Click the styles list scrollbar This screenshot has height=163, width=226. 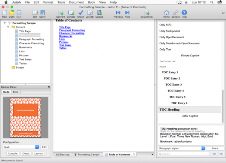point(223,106)
